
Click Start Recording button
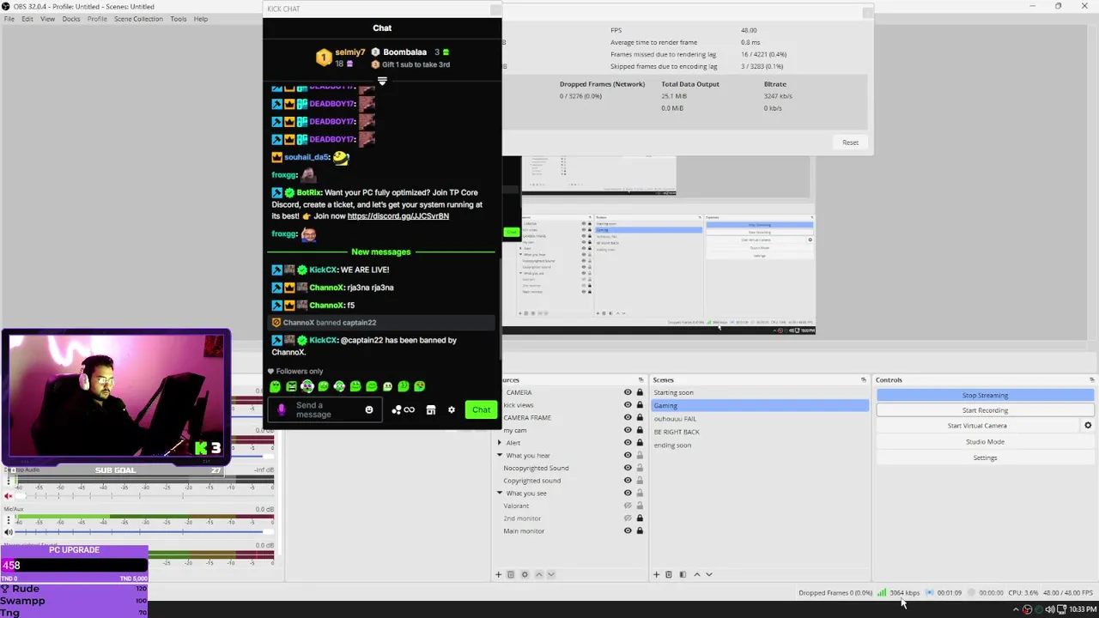(x=985, y=410)
